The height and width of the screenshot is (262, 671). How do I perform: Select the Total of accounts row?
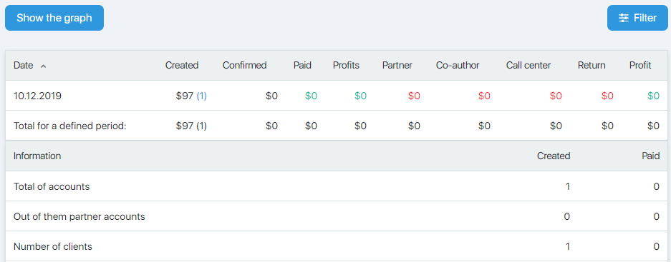tap(337, 186)
